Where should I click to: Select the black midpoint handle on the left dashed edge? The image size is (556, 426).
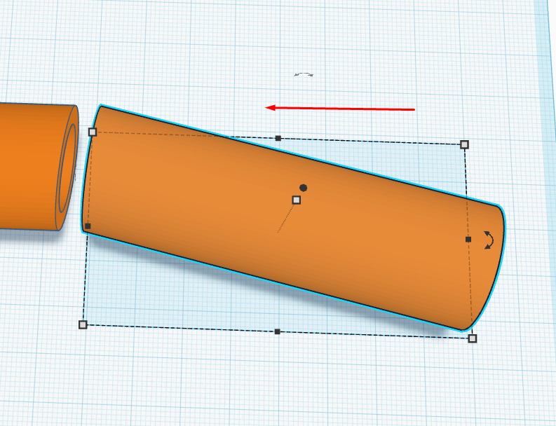[x=88, y=226]
